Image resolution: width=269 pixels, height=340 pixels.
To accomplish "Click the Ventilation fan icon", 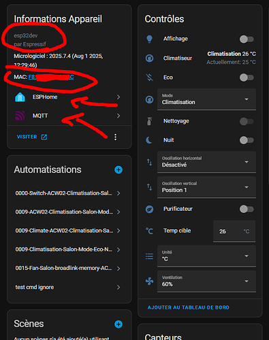I will pos(149,282).
